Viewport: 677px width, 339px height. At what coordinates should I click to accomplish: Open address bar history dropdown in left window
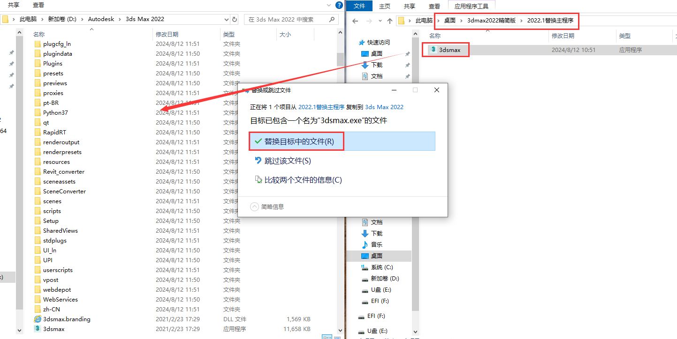click(x=227, y=19)
